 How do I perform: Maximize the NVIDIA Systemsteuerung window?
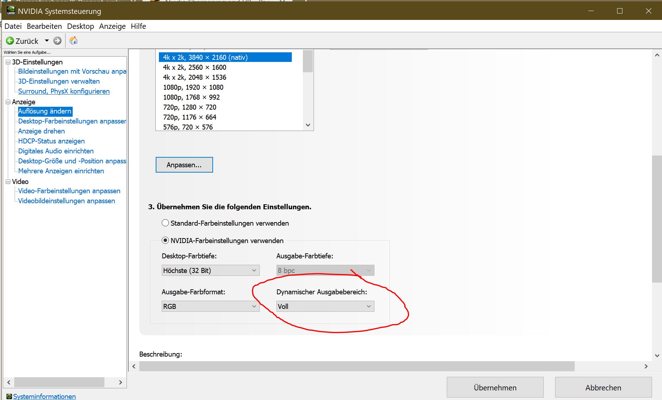620,11
